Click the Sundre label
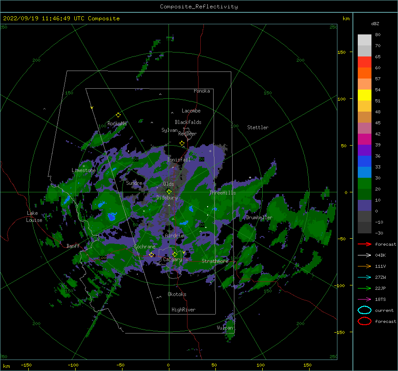Screen dimensions: 398x371 coord(134,183)
